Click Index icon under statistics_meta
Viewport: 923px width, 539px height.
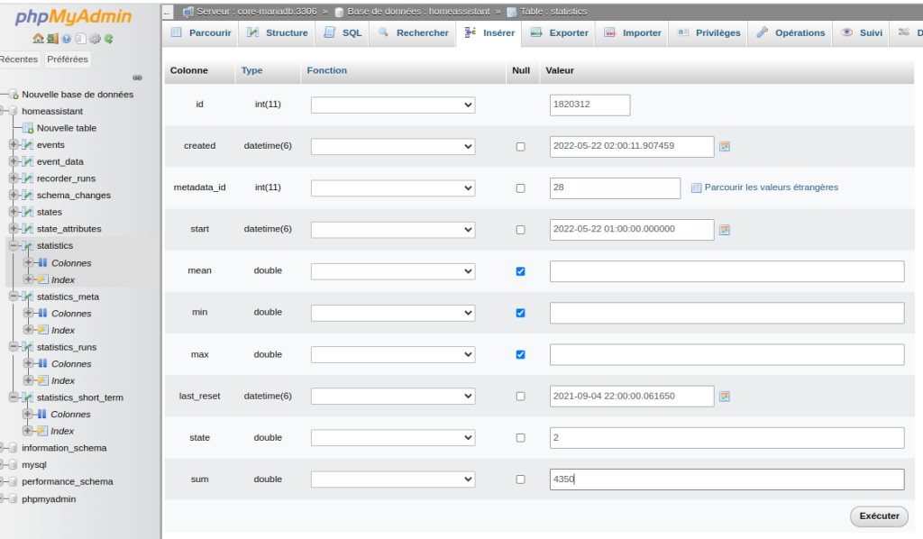tap(42, 330)
